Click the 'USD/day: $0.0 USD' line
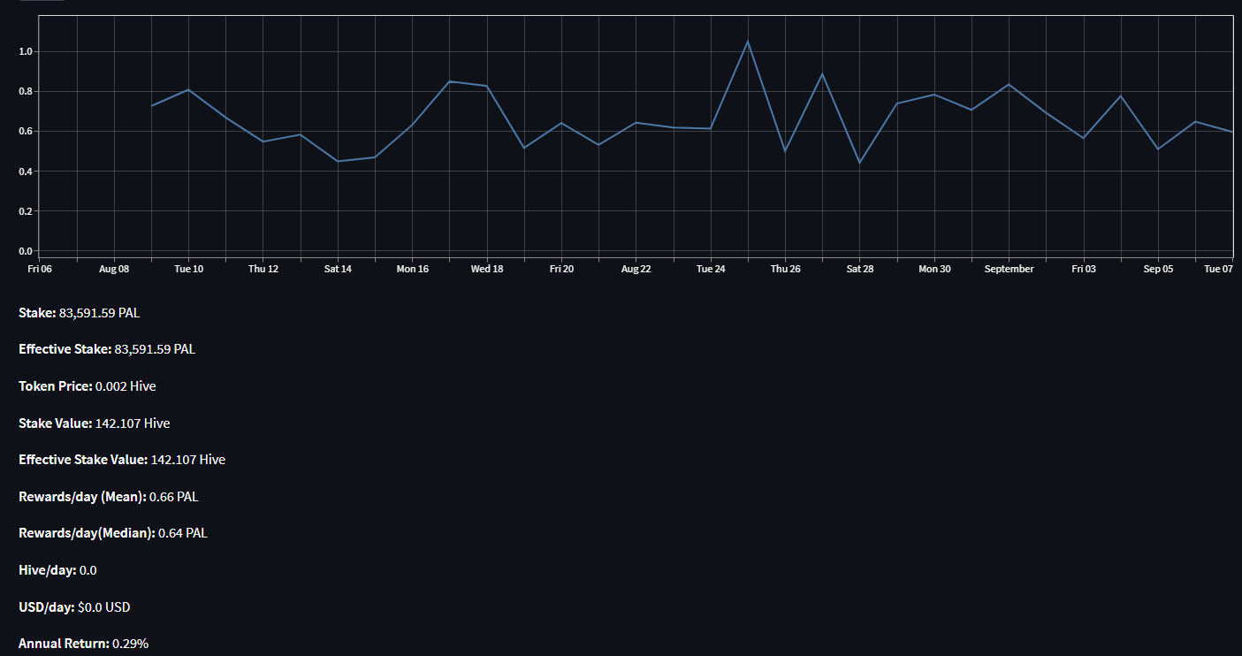The height and width of the screenshot is (656, 1242). (x=74, y=607)
